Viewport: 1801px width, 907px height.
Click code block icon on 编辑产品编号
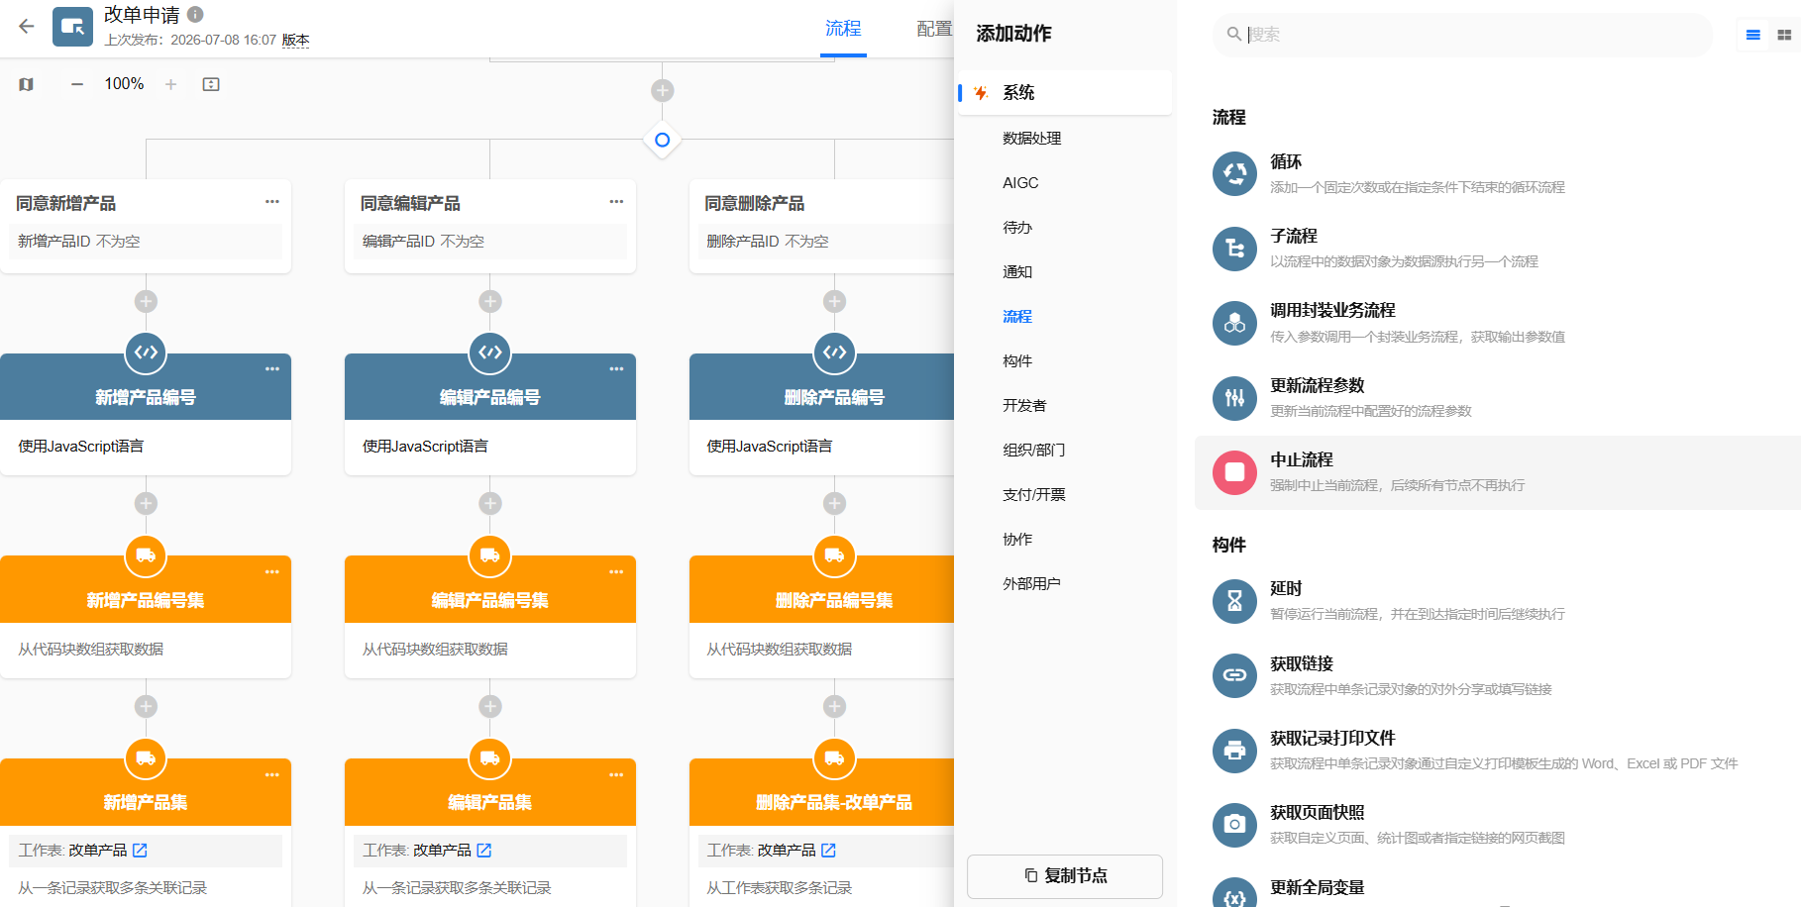tap(490, 353)
